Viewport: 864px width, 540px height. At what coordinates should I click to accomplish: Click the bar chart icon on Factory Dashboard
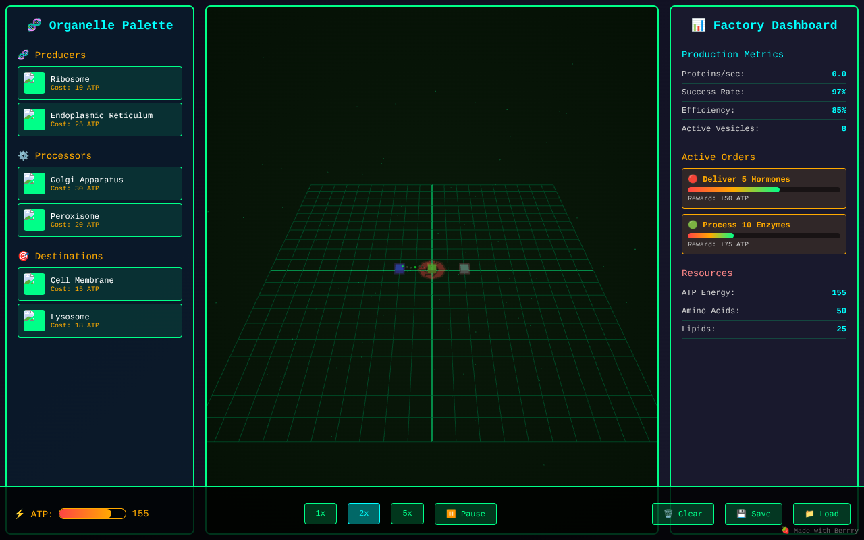point(698,24)
